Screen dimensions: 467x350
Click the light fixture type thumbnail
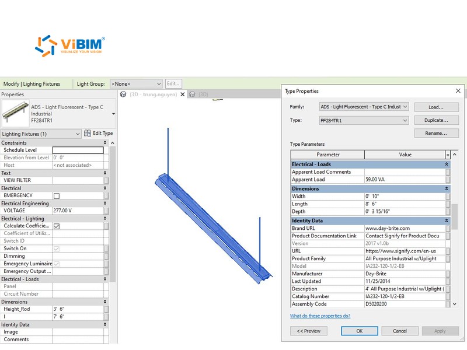(x=15, y=114)
